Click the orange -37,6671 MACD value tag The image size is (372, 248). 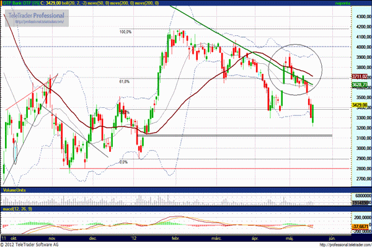360,227
